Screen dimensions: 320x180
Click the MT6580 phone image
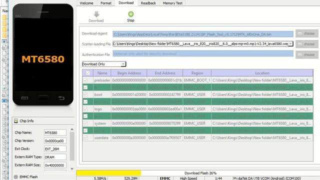click(43, 54)
